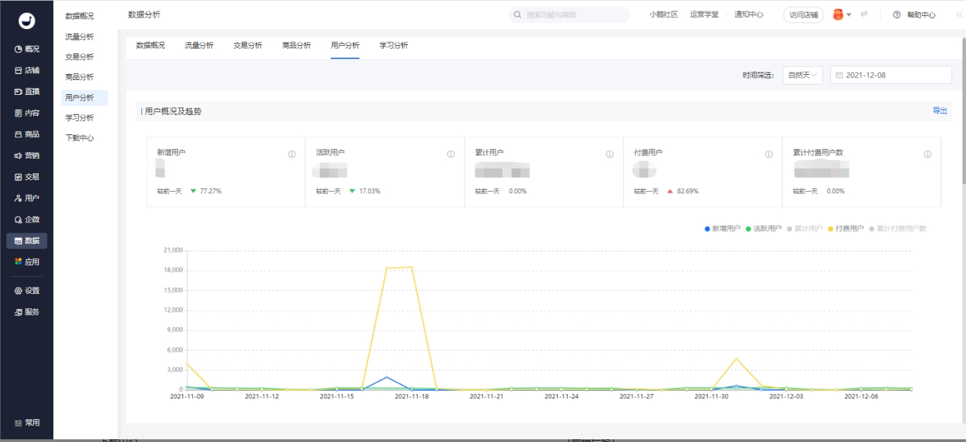Open the 交易 module in the sidebar
Screen dimensions: 966x442
[27, 176]
